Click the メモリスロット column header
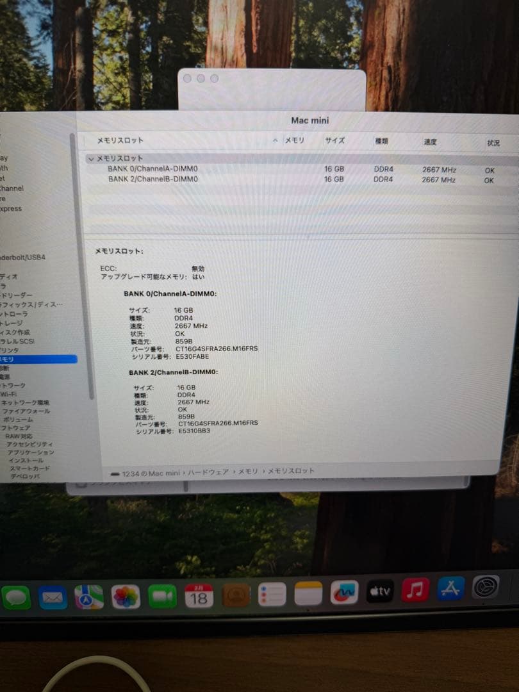The width and height of the screenshot is (519, 692). (x=120, y=140)
